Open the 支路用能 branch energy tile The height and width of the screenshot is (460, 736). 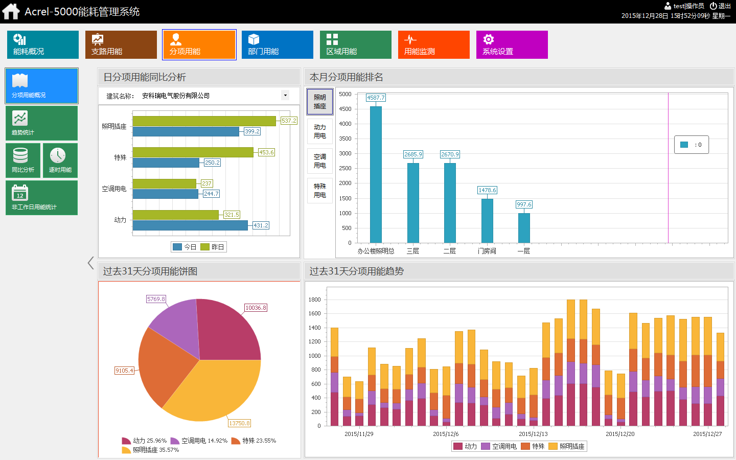click(121, 45)
